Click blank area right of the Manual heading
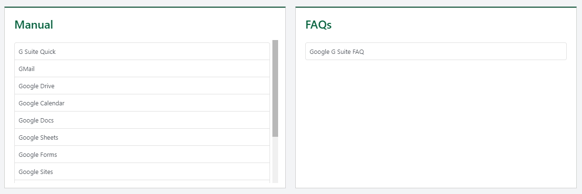Image resolution: width=582 pixels, height=194 pixels. [167, 25]
